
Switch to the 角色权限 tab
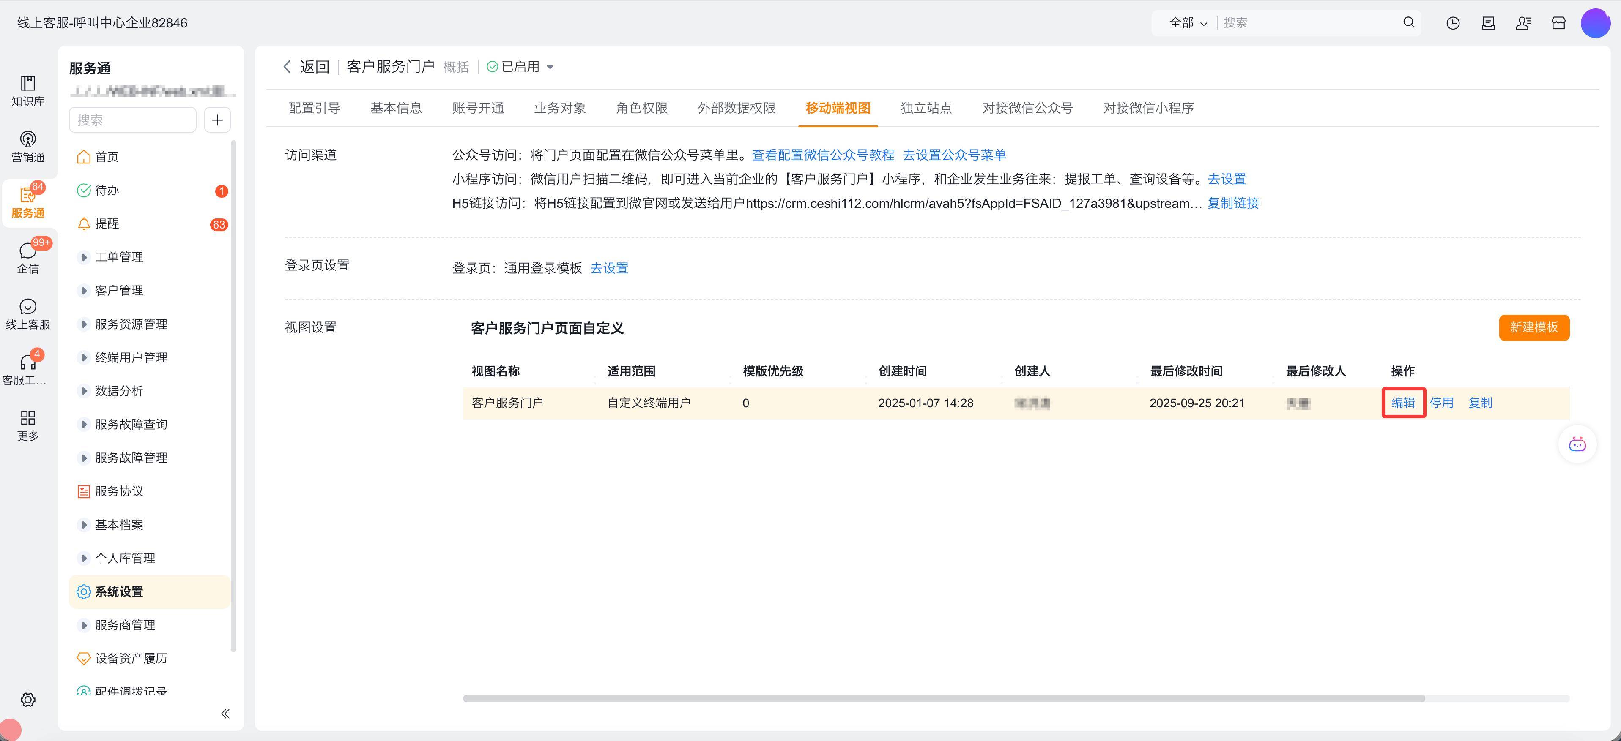point(641,108)
